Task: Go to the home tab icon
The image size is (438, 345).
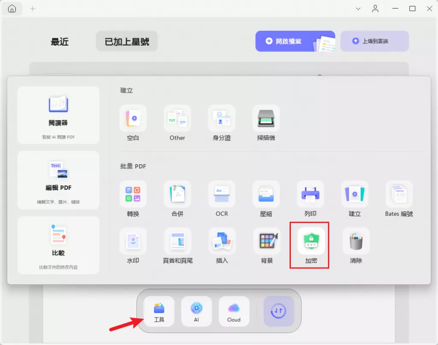Action: pos(12,9)
